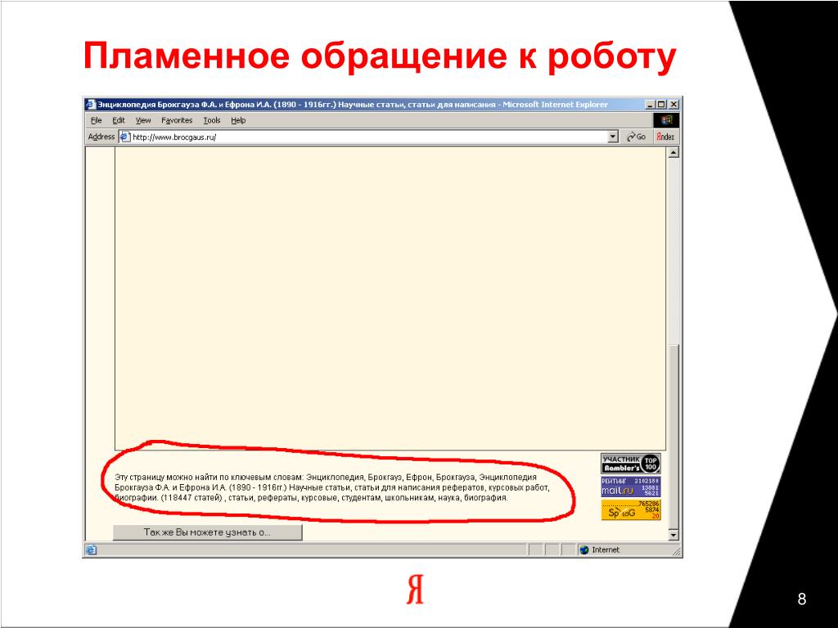838x628 pixels.
Task: Click the red Yandex 'Я' logo
Action: point(415,589)
